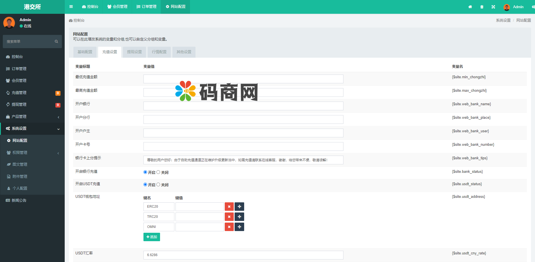535x262 pixels.
Task: Click 网站配置 in the breadcrumb
Action: coord(523,21)
